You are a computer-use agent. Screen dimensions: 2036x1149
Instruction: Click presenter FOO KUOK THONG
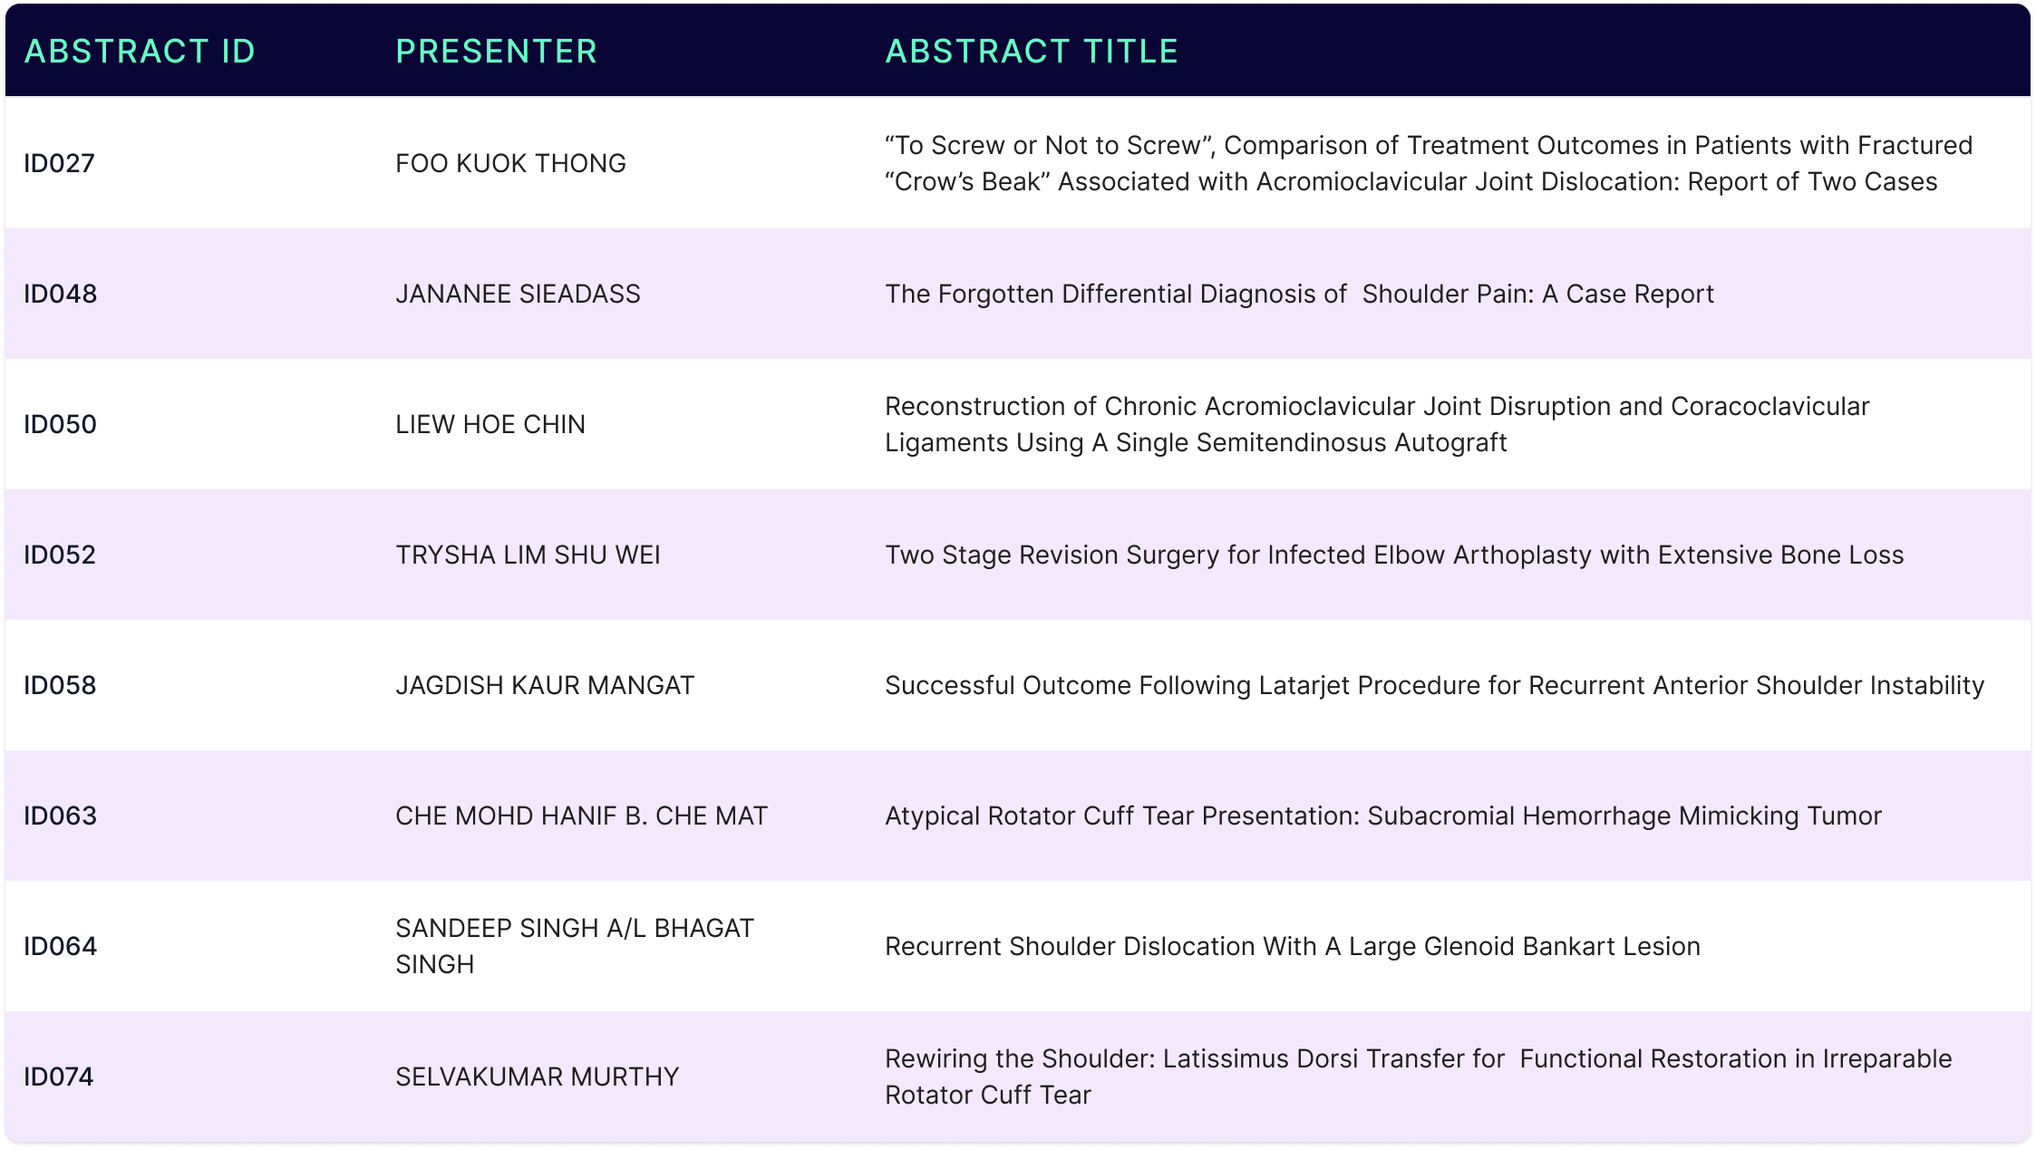510,163
